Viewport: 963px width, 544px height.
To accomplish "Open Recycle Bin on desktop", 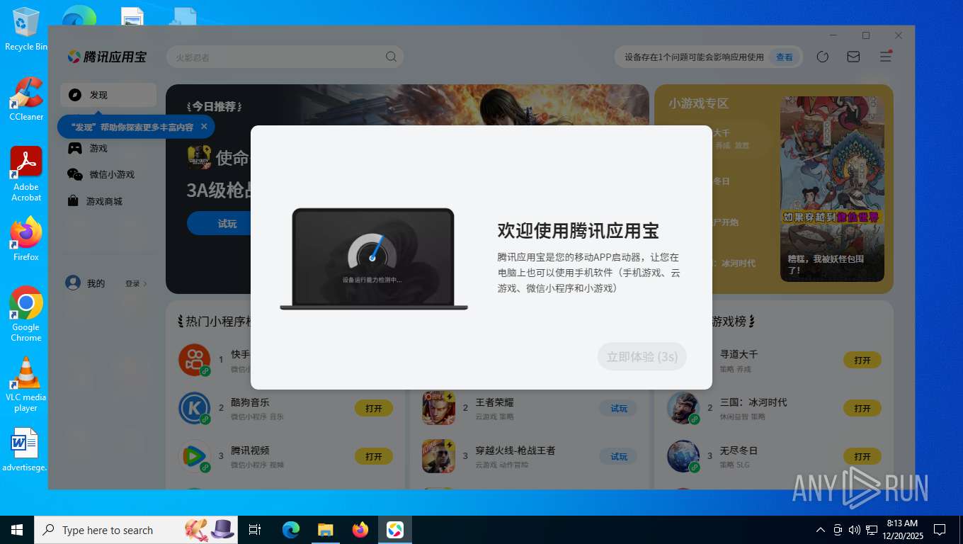I will click(x=26, y=29).
